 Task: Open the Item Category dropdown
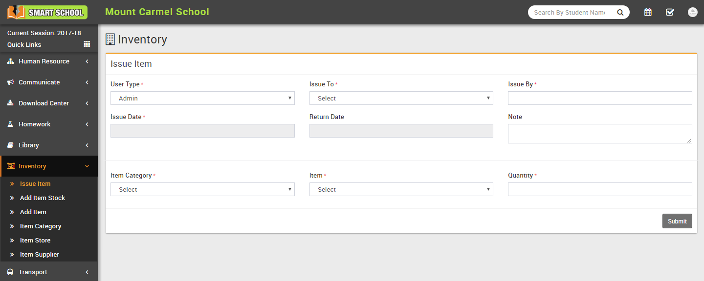point(202,189)
